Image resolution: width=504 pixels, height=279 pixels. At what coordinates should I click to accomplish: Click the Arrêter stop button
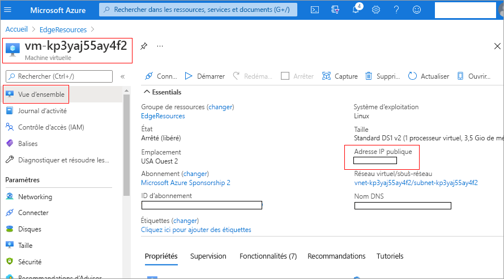[297, 76]
